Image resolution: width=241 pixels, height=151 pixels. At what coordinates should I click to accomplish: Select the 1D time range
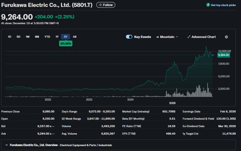10,37
